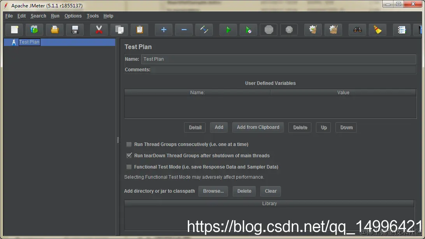Viewport: 425px width, 239px height.
Task: Click the Paste clipboard icon
Action: 140,30
